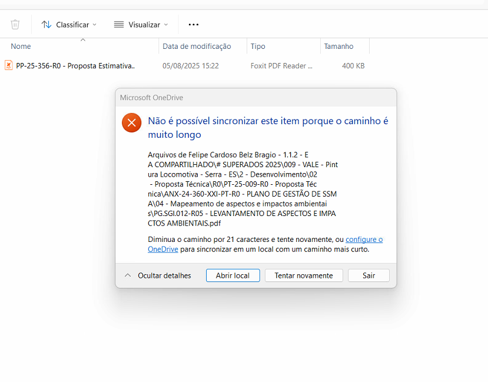
Task: Click the sort direction caret above Nome
Action: 83,40
